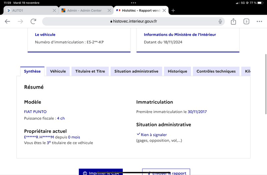Close the Admin - Admin Center tab

coord(109,11)
